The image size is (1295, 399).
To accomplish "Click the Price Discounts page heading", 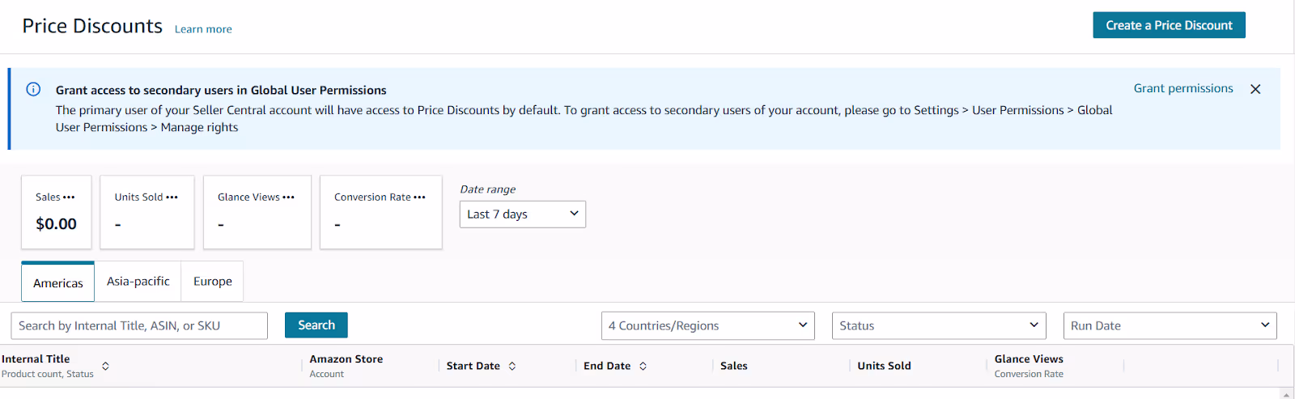I will (x=92, y=26).
